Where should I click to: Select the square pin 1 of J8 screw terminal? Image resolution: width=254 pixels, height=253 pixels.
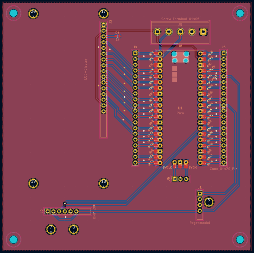coord(203,32)
